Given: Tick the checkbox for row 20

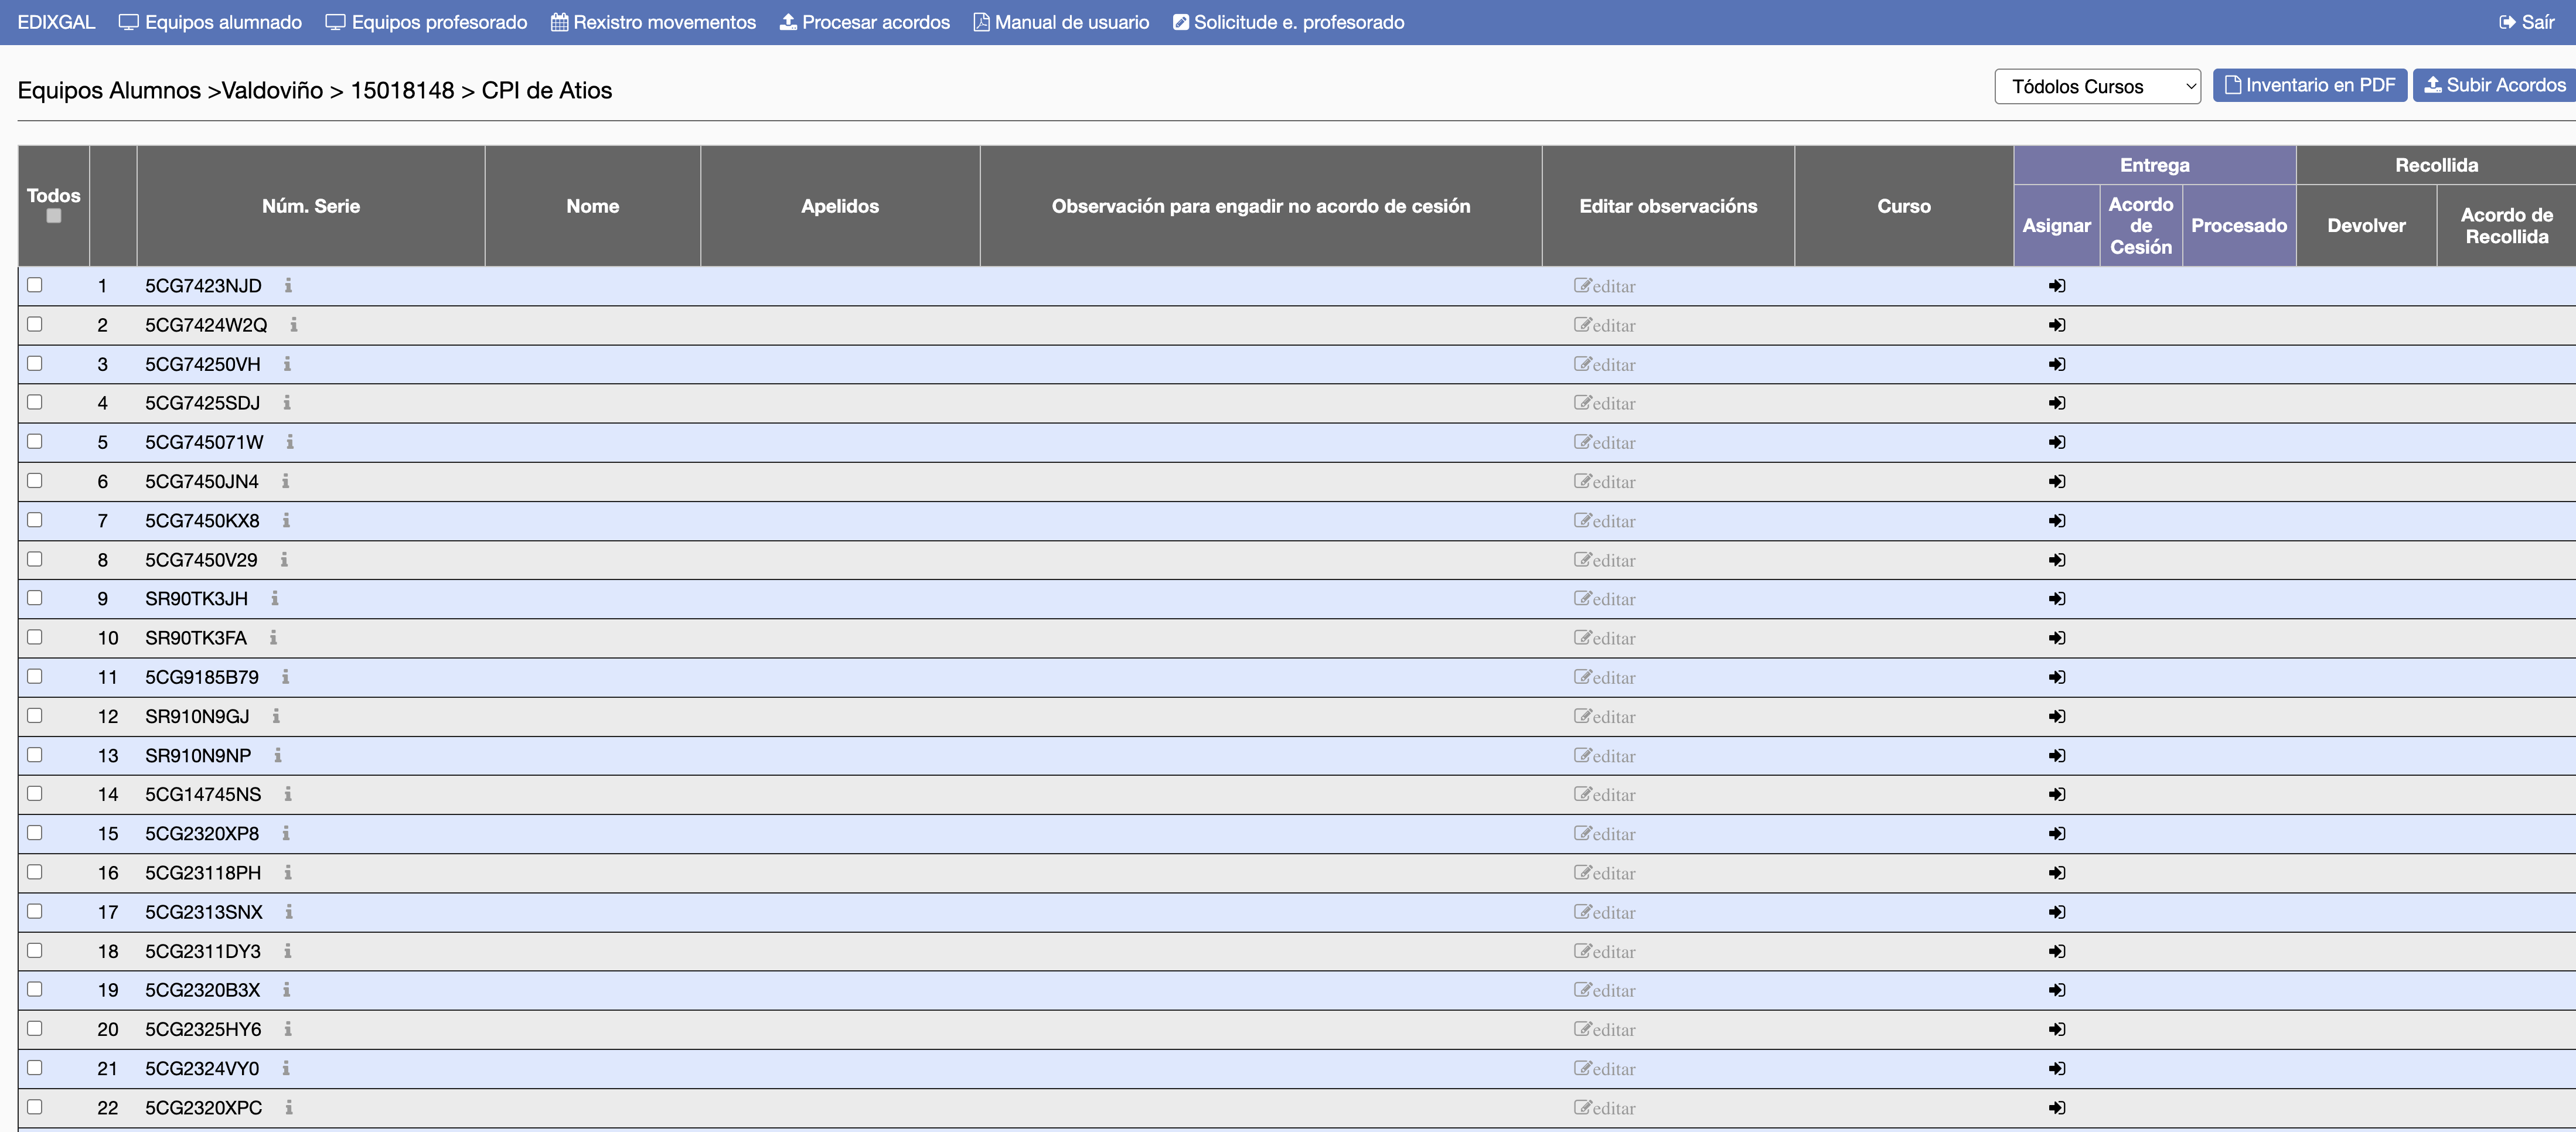Looking at the screenshot, I should (35, 1028).
